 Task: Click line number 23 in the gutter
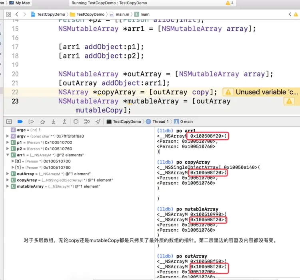pos(15,101)
